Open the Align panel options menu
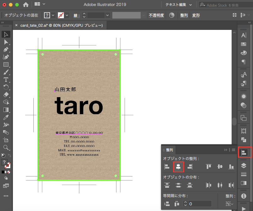The height and width of the screenshot is (211, 253). (233, 150)
